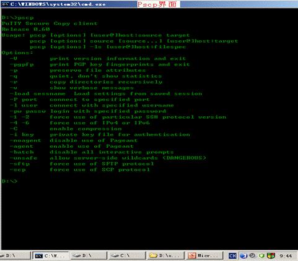This screenshot has width=298, height=261.
Task: Open the D:\o... folder taskbar button
Action: (x=166, y=256)
